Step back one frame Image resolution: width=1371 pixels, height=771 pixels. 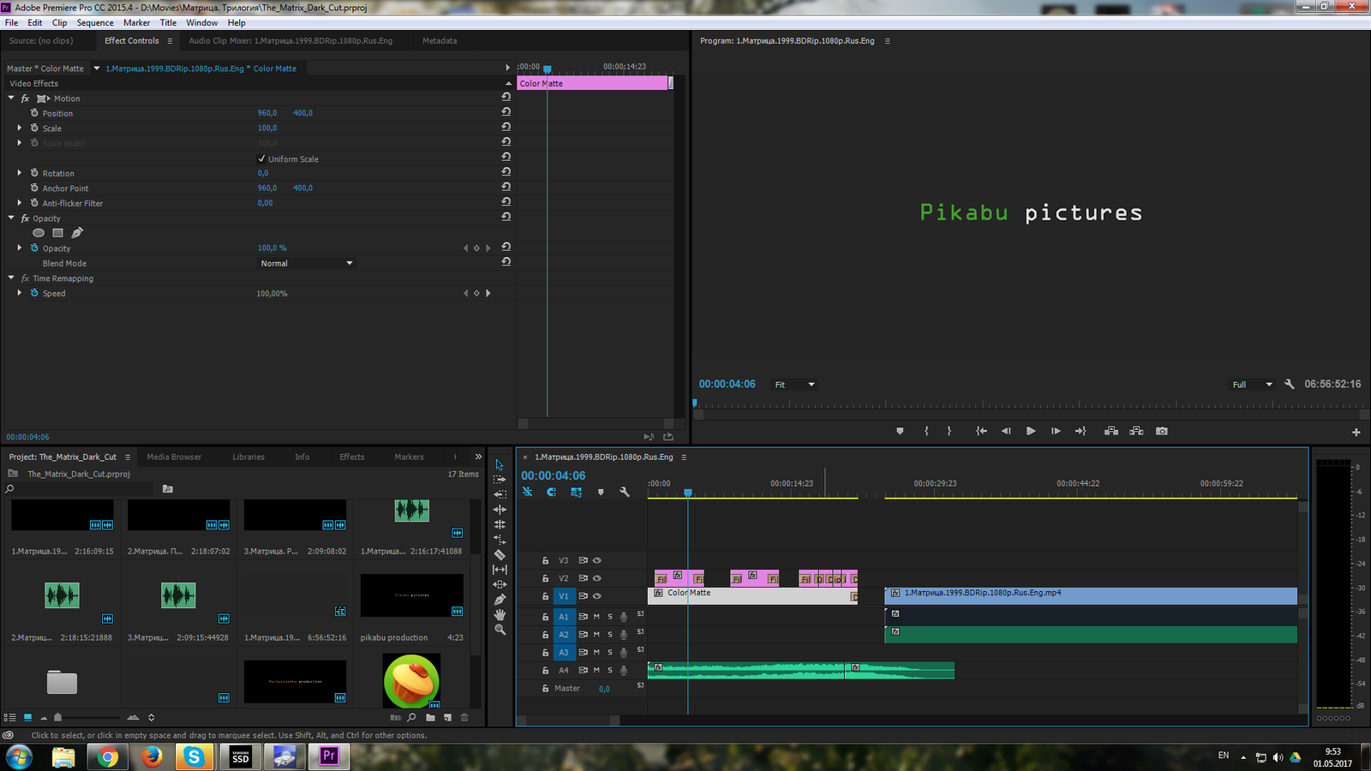point(1006,431)
